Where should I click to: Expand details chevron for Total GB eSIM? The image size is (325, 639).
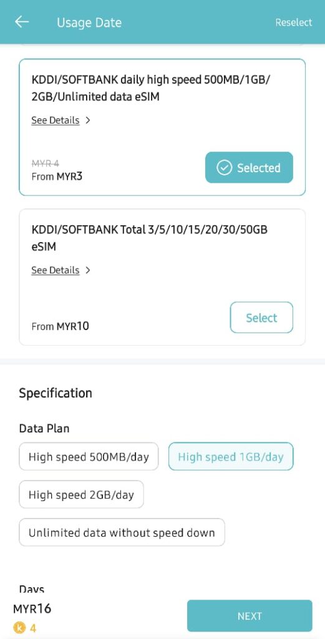[87, 270]
